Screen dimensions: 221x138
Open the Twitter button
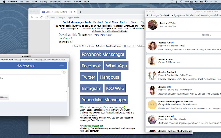pos(88,77)
